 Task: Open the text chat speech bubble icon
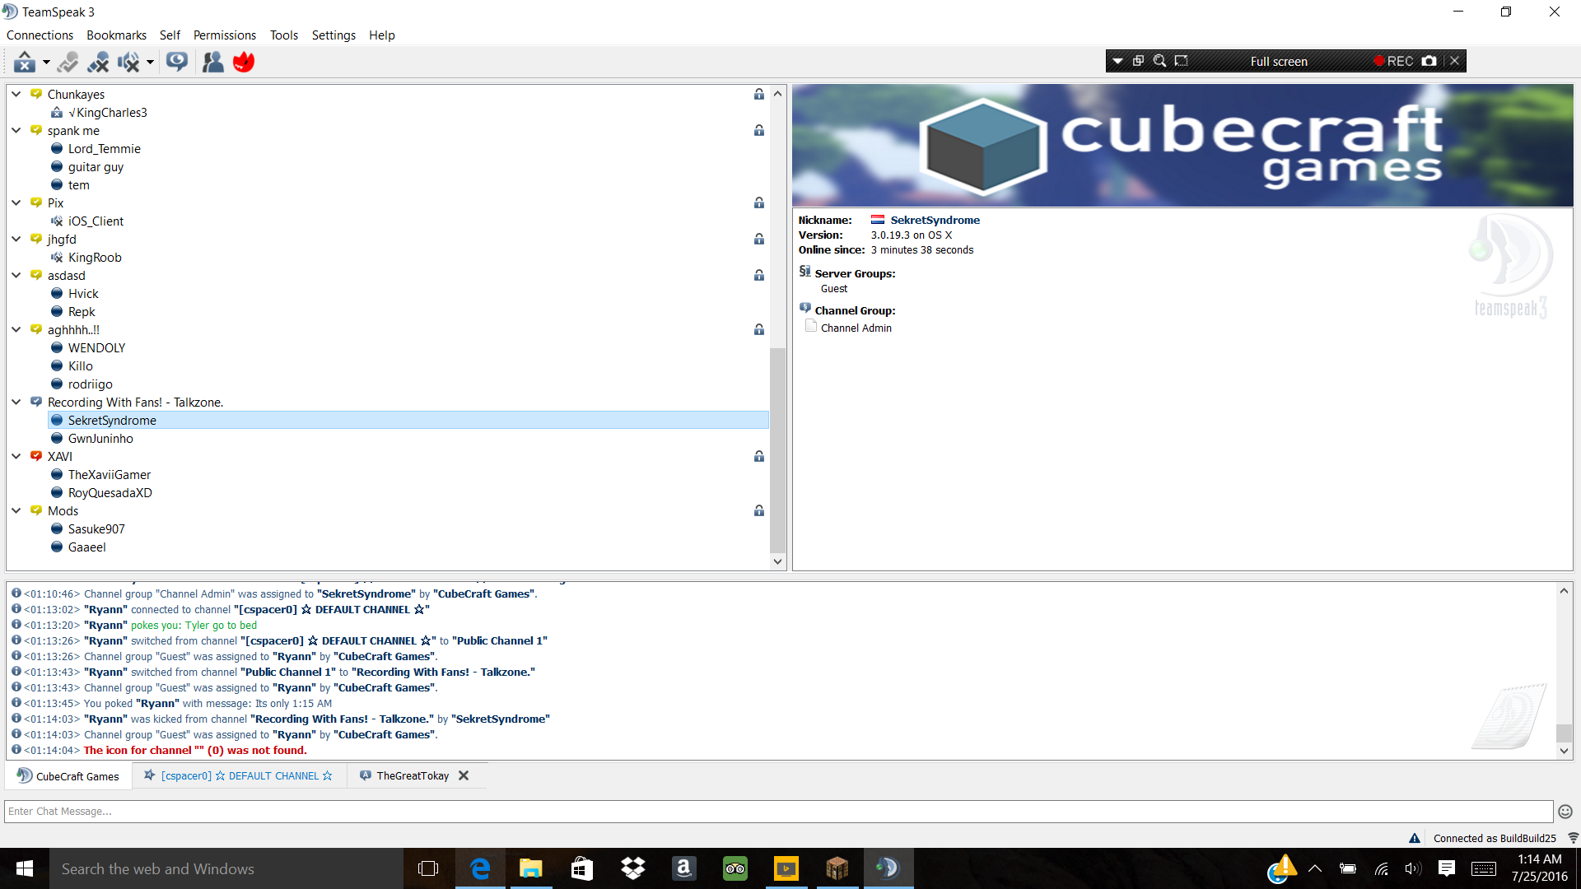pyautogui.click(x=177, y=62)
